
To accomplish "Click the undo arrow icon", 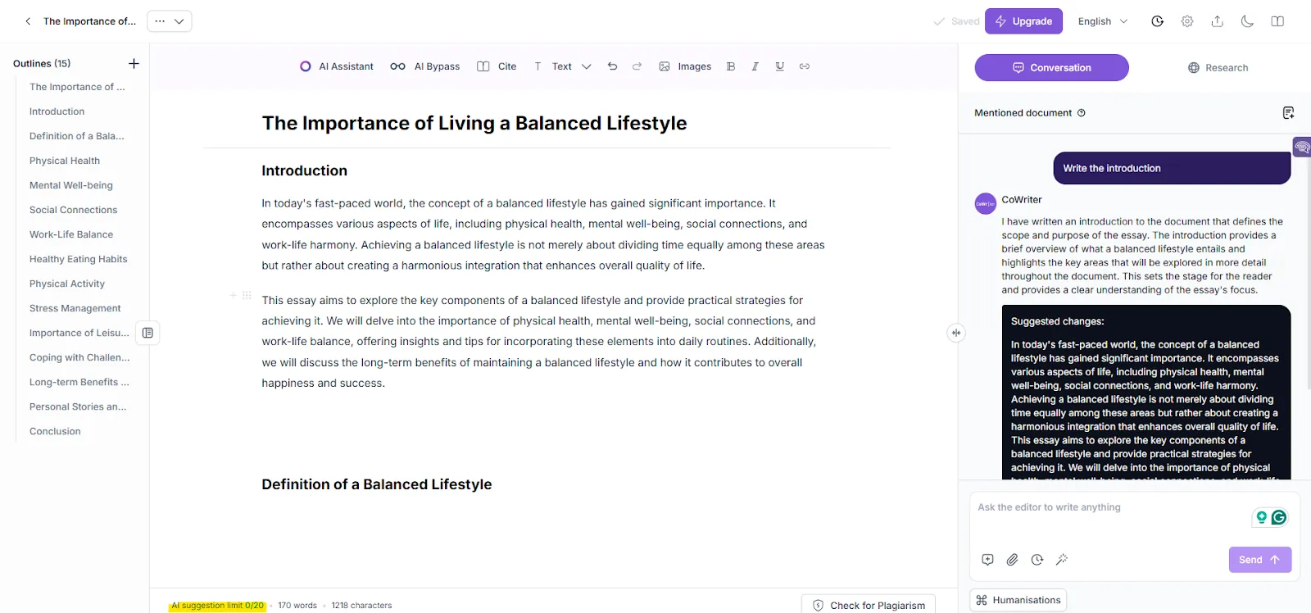I will [612, 66].
